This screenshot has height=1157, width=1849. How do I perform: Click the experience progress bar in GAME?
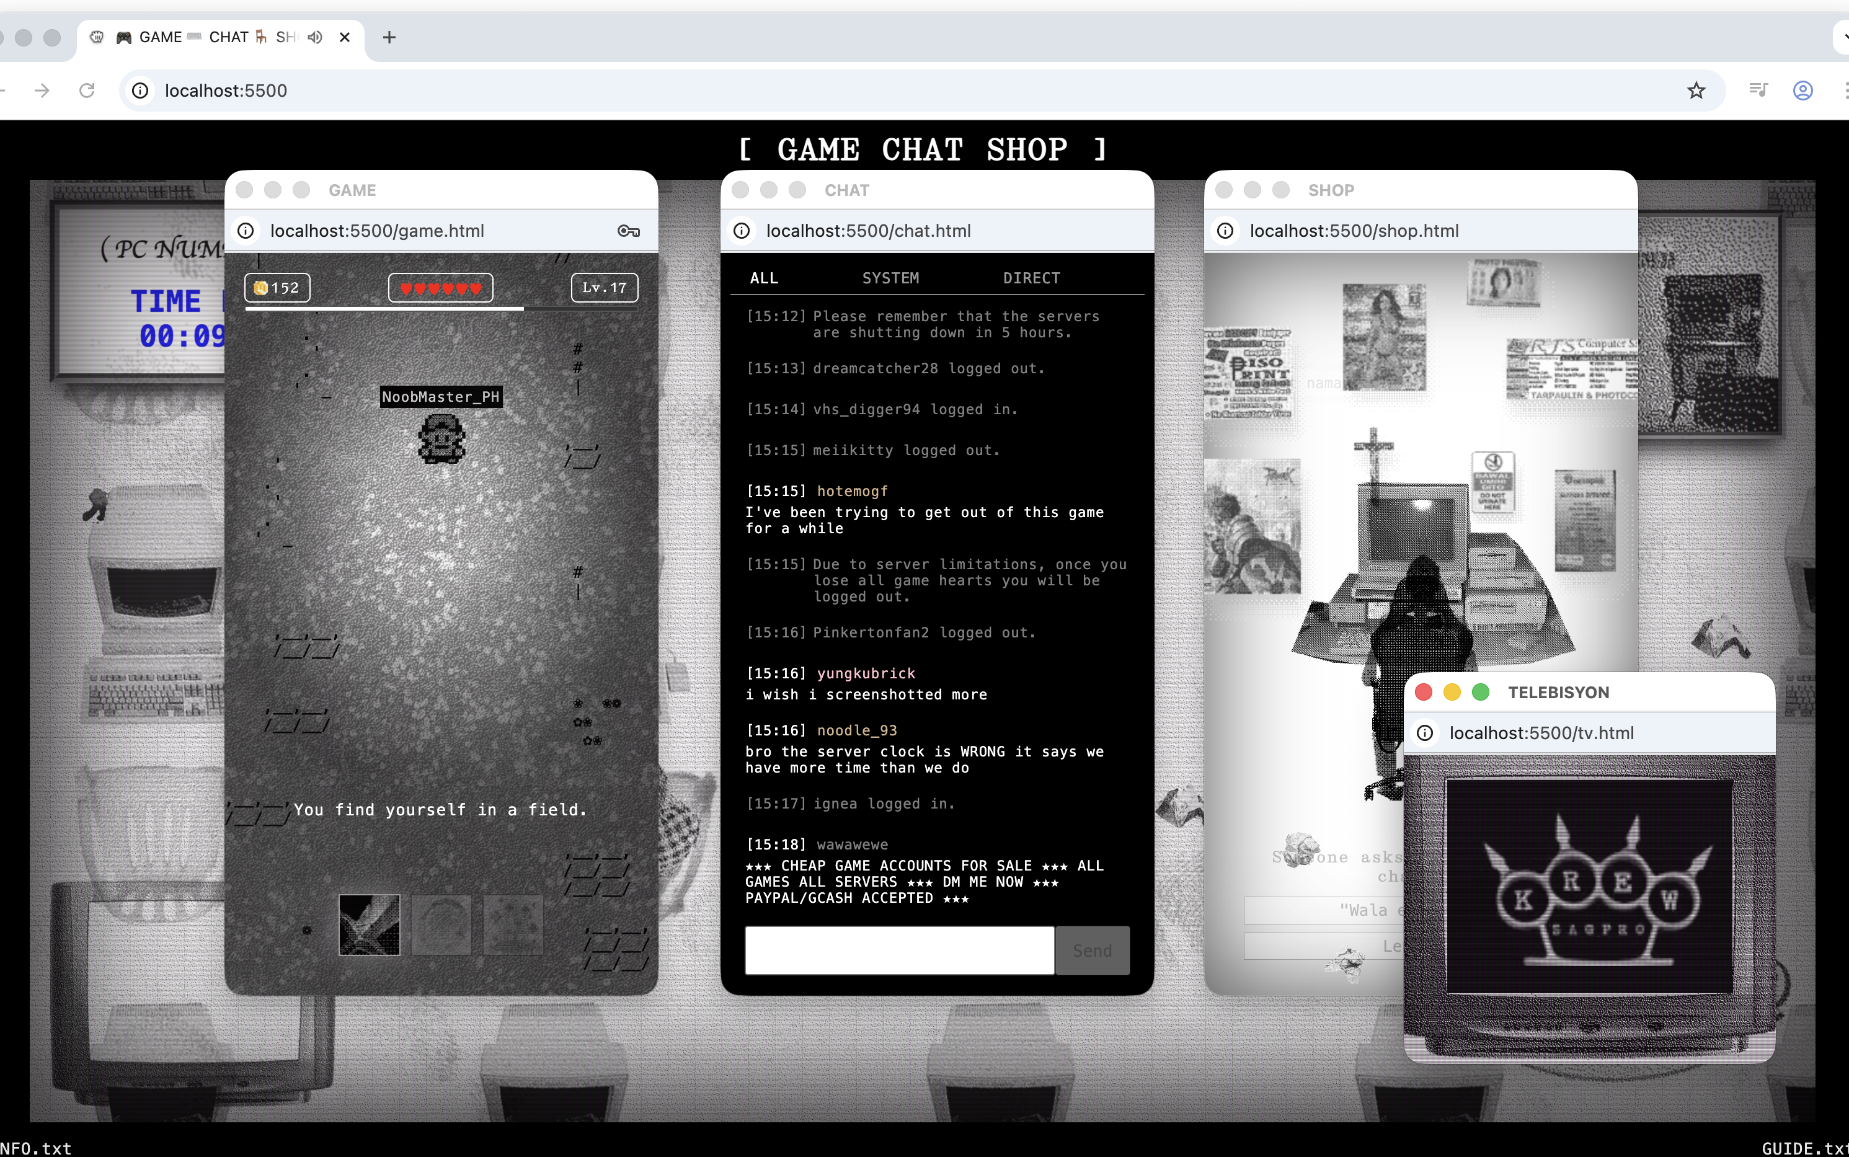(441, 308)
